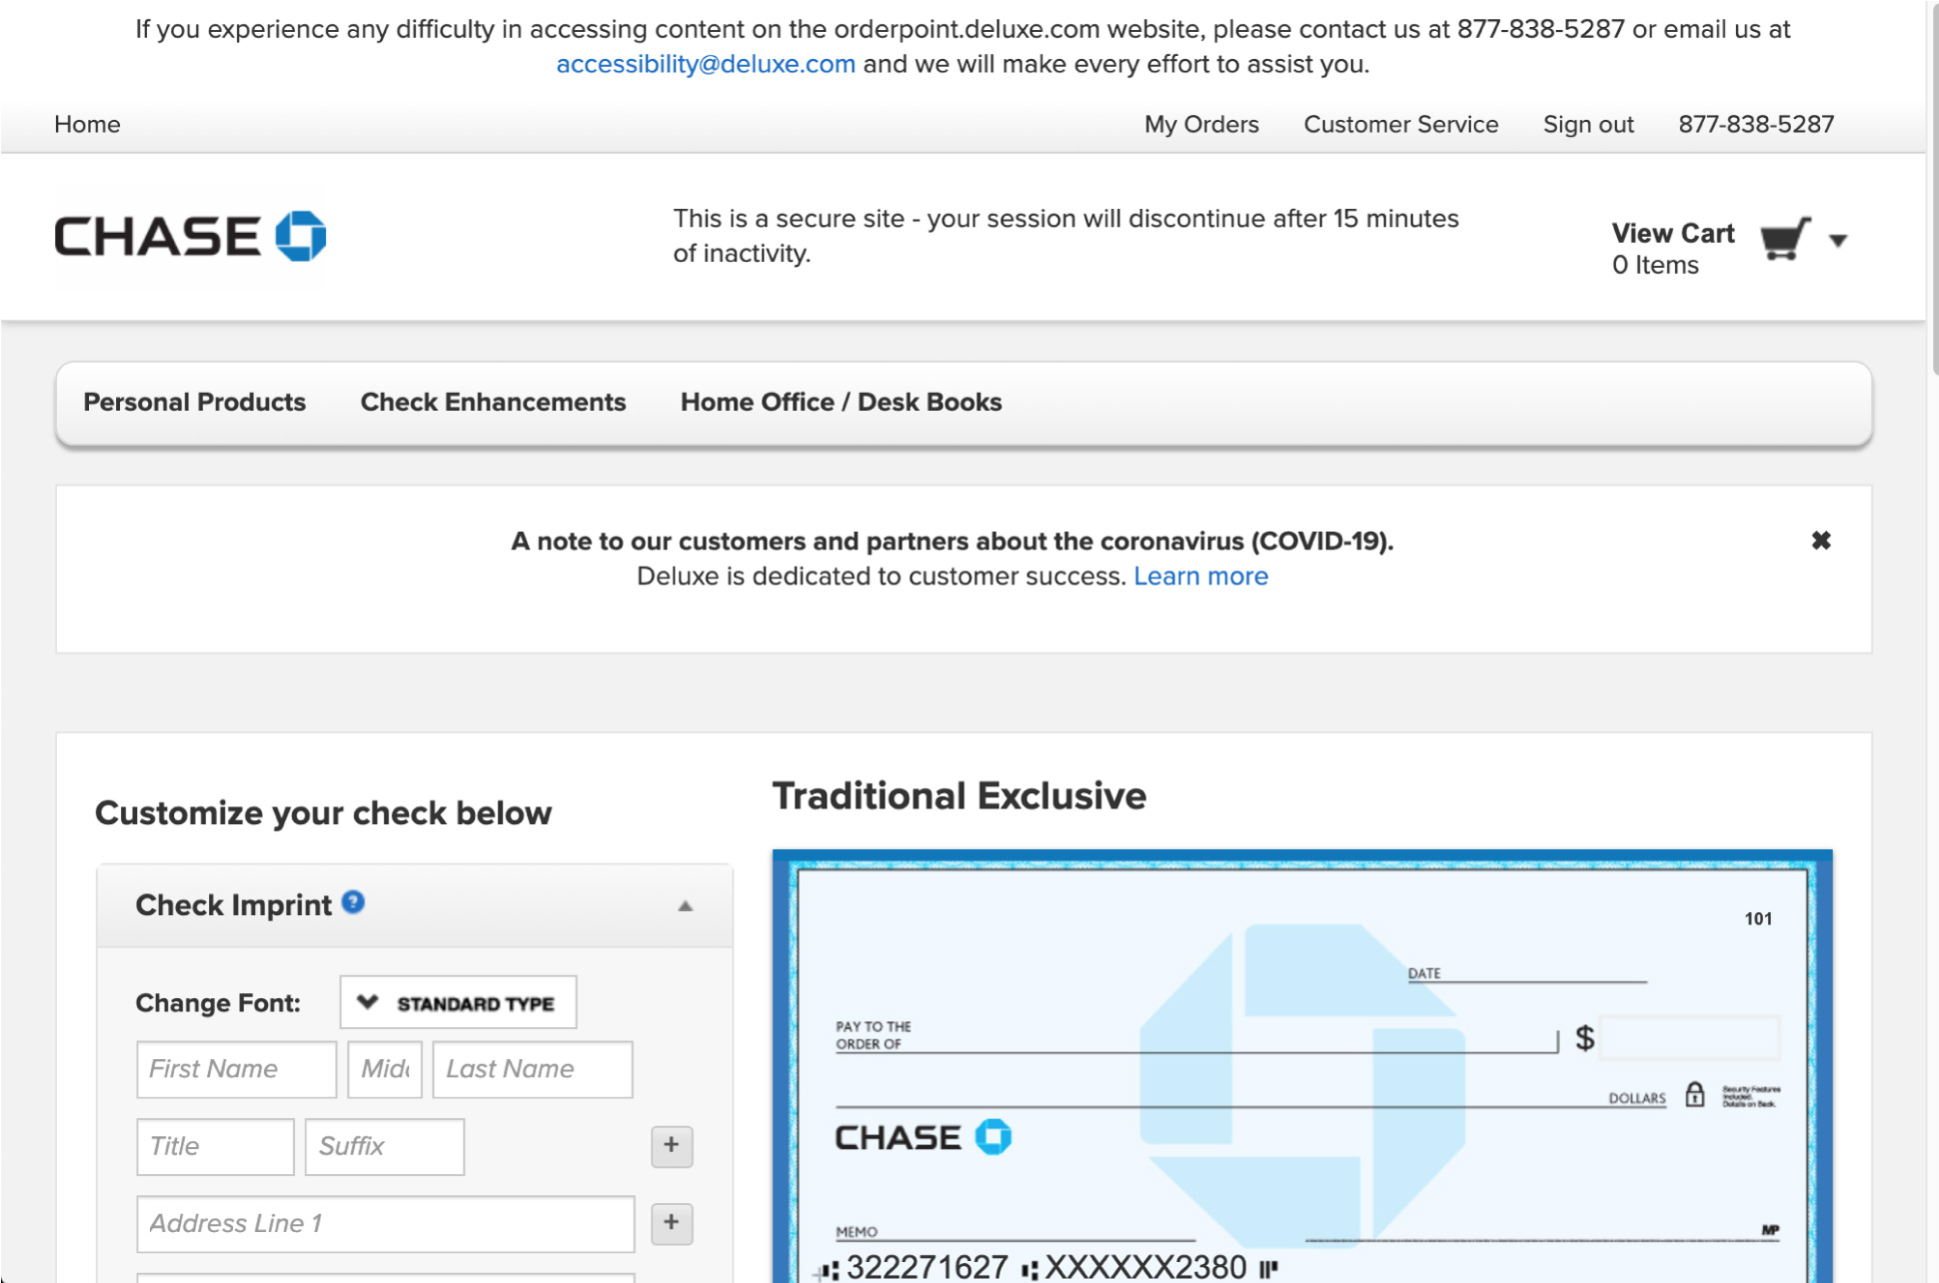This screenshot has height=1283, width=1939.
Task: Click the Learn more COVID link
Action: 1201,578
